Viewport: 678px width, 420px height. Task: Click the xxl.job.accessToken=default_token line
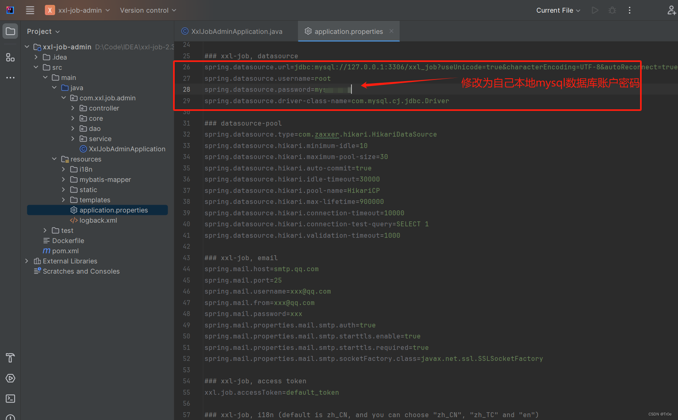point(272,392)
